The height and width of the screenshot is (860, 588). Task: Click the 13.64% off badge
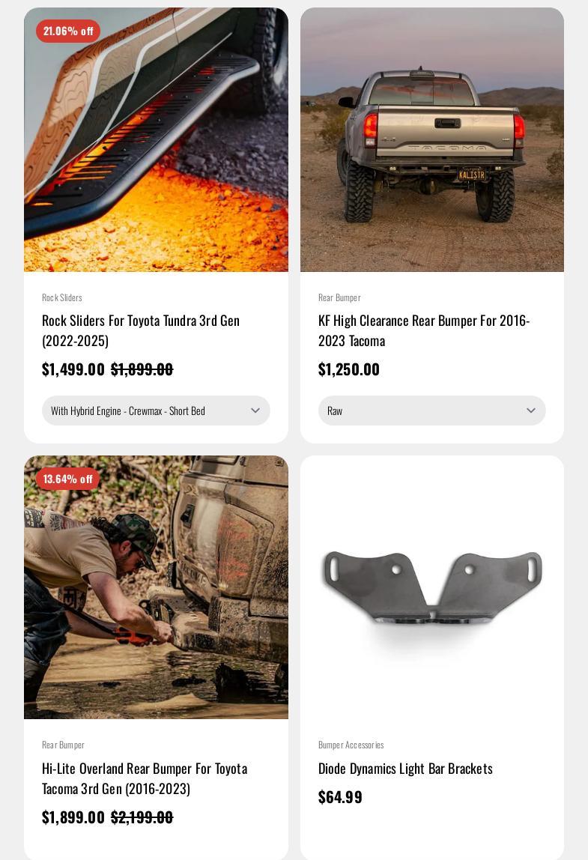68,479
